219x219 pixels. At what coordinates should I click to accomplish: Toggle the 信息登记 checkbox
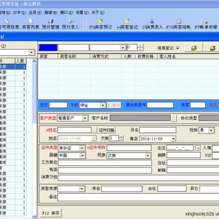coord(177,48)
